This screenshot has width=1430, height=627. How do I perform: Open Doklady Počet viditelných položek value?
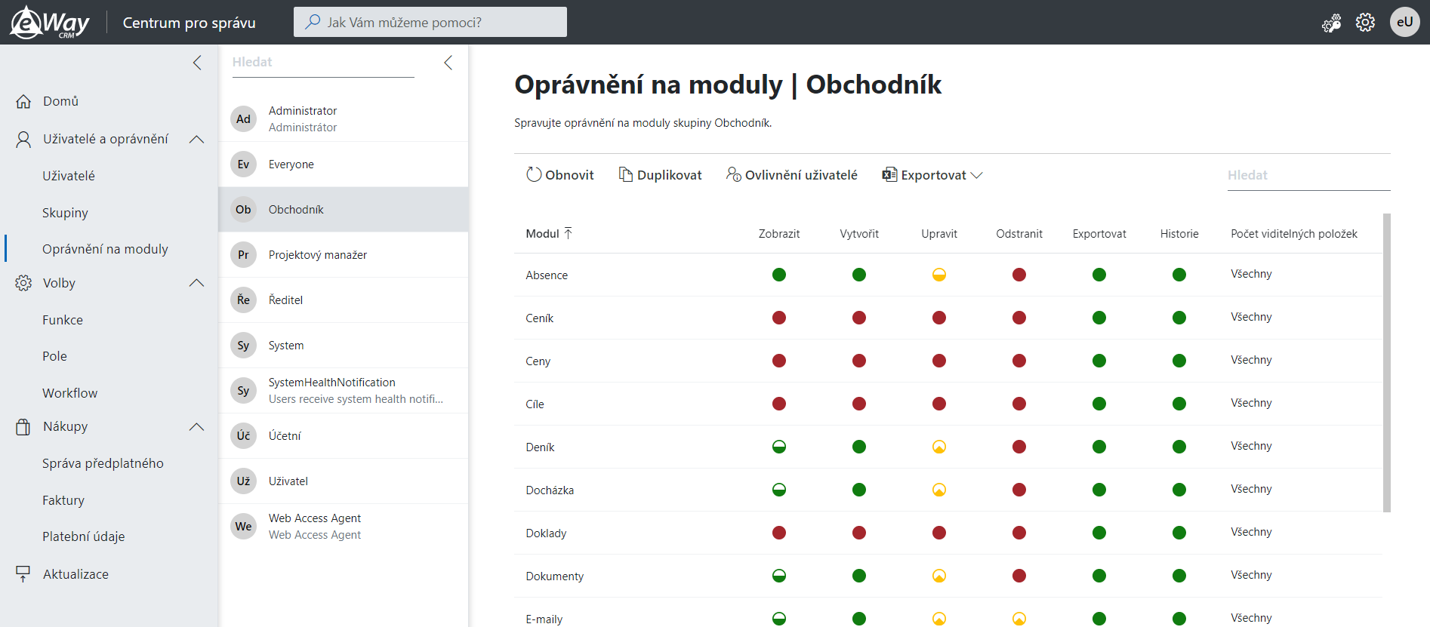(x=1251, y=532)
